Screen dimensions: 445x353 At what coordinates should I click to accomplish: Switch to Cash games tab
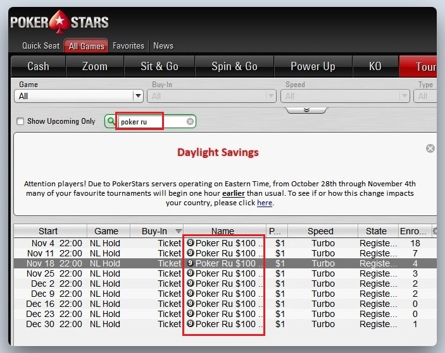click(39, 66)
